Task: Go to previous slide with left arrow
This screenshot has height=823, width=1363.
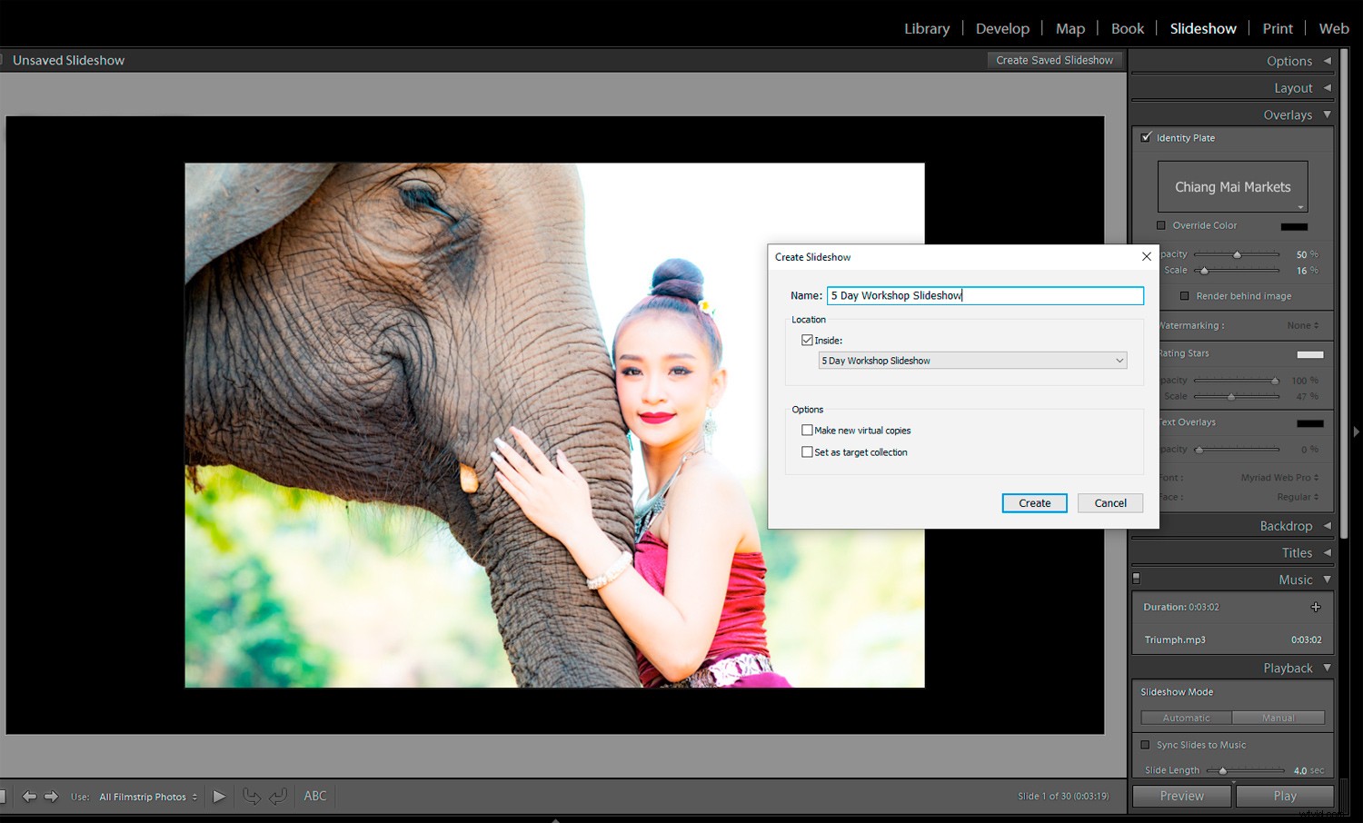Action: pos(29,796)
